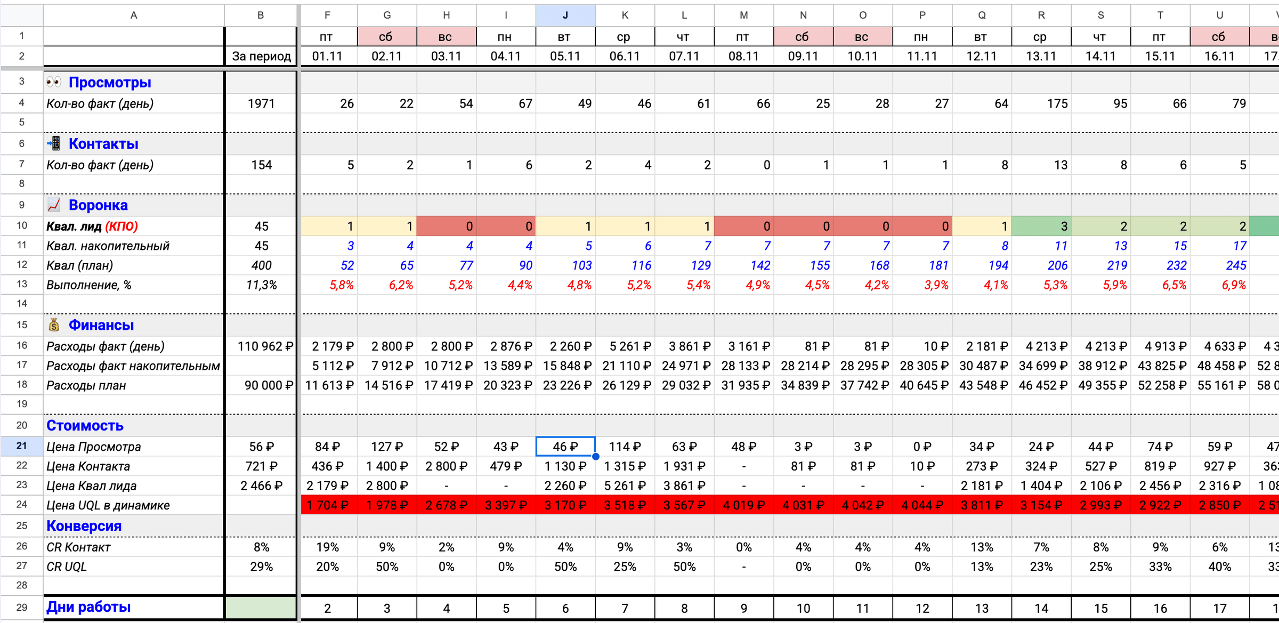
Task: Select column B header
Action: tap(261, 15)
